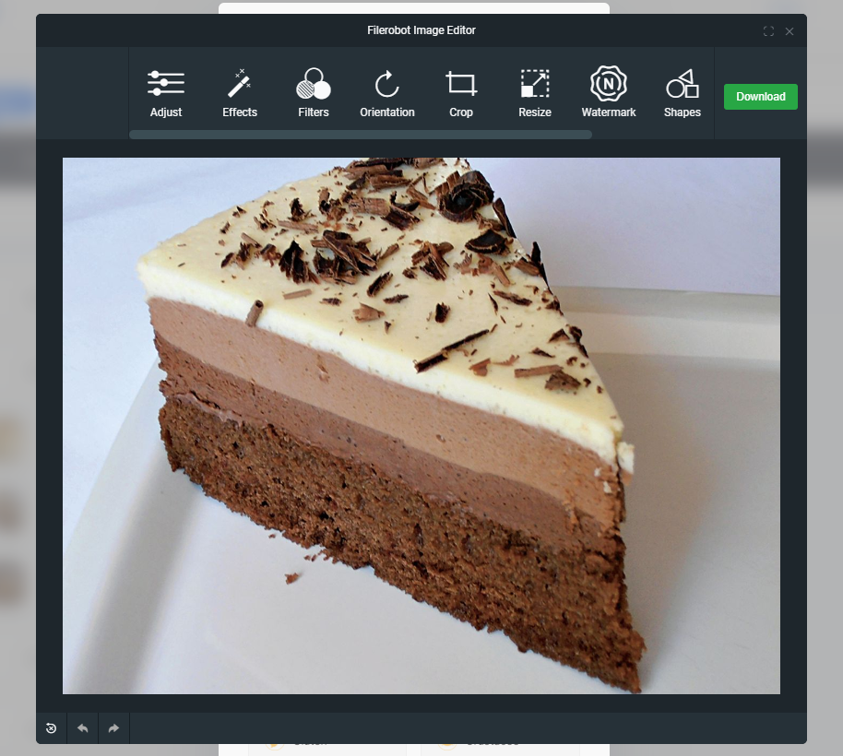Click the Filerobot Image Editor title bar
This screenshot has width=843, height=756.
click(421, 30)
